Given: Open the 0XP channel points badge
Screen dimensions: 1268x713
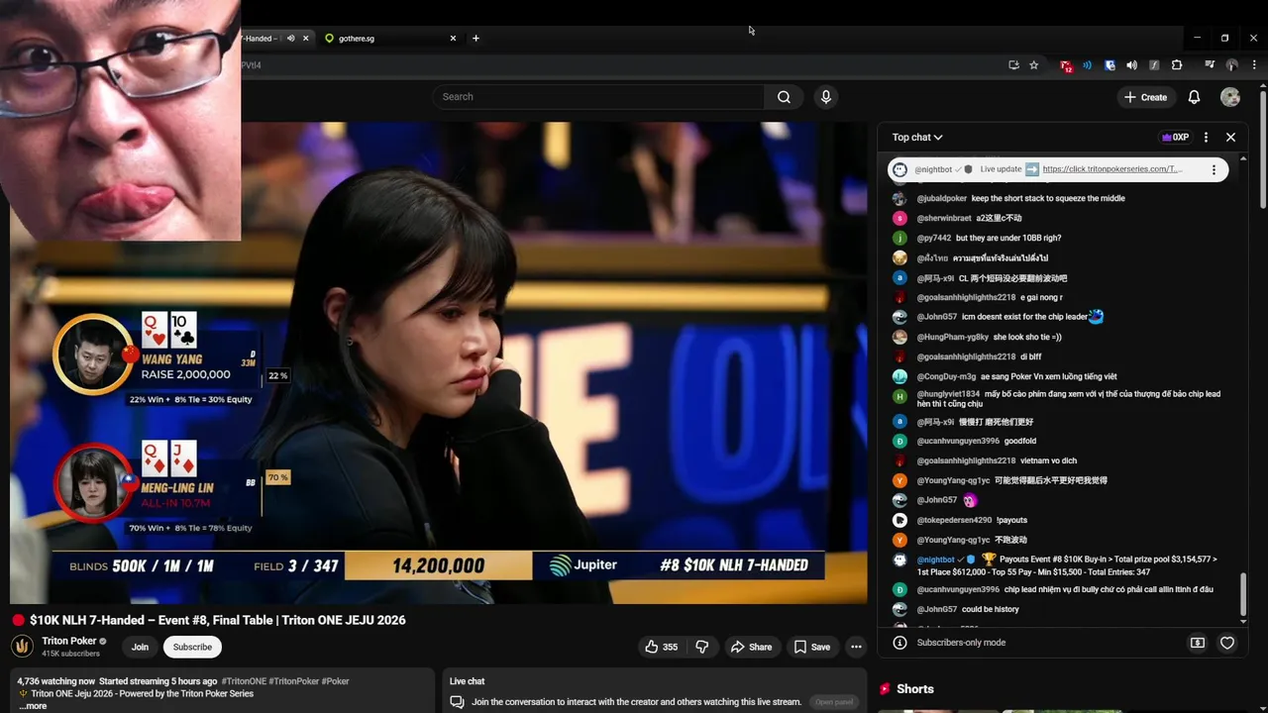Looking at the screenshot, I should (x=1175, y=138).
